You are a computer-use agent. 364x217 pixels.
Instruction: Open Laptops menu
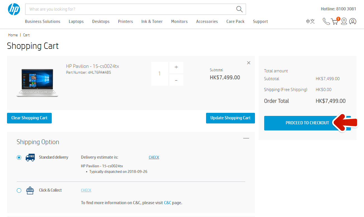(76, 22)
